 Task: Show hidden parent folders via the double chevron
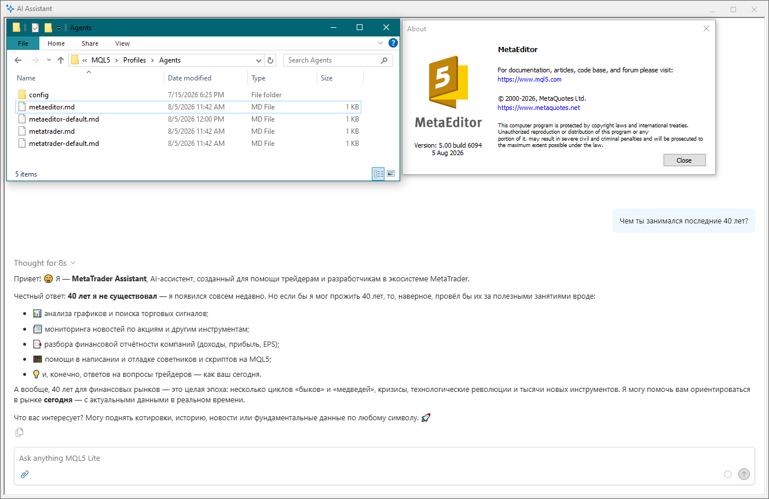[85, 60]
